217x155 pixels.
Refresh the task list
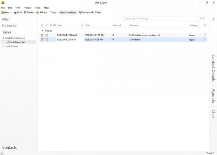[x=42, y=13]
